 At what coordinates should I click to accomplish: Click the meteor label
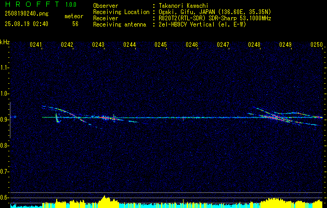[74, 16]
